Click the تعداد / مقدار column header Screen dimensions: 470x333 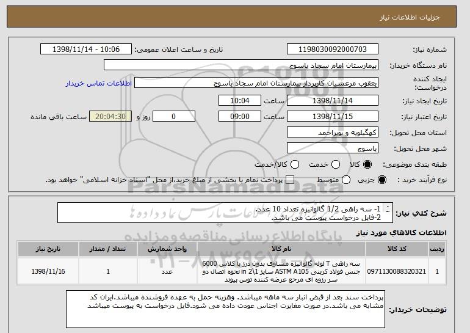(x=108, y=249)
